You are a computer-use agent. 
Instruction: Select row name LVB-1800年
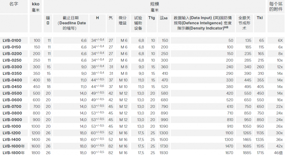[14, 153]
